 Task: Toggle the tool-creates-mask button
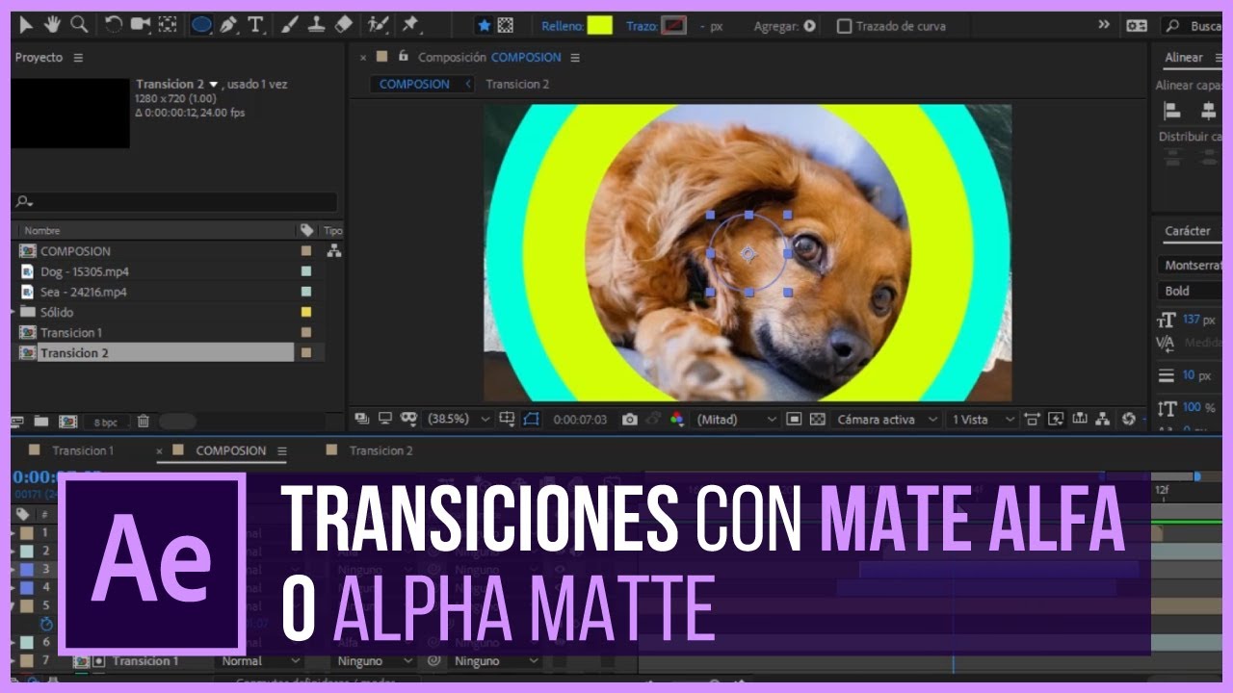pyautogui.click(x=506, y=26)
